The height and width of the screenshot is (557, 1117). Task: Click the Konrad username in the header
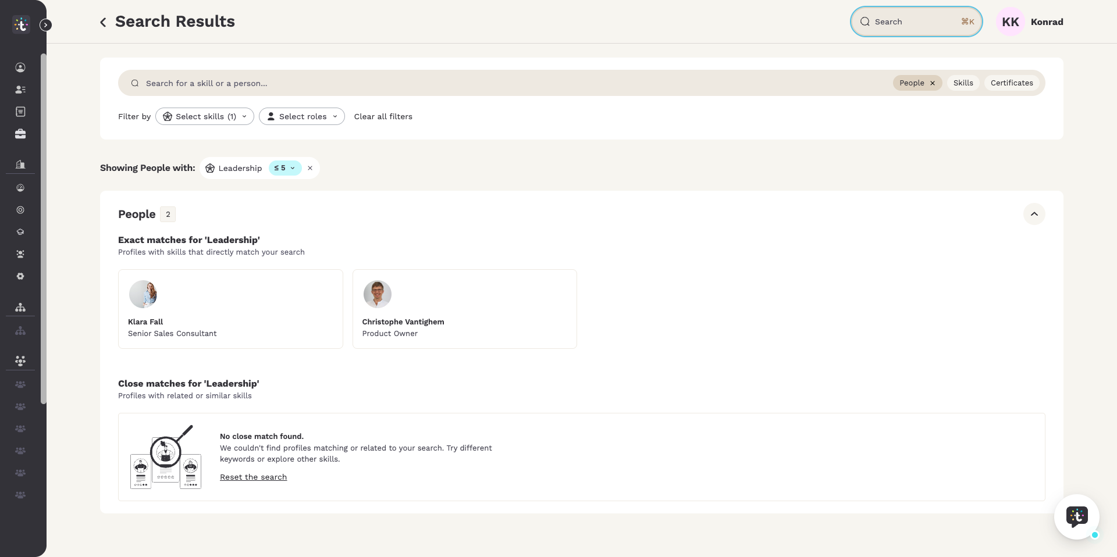1047,22
